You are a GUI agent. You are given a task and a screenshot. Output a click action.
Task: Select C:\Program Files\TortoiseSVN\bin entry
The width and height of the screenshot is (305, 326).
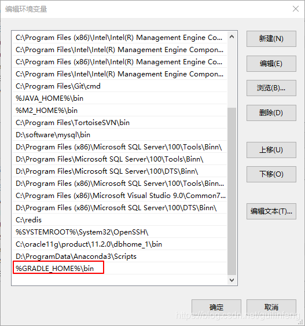tap(119, 122)
